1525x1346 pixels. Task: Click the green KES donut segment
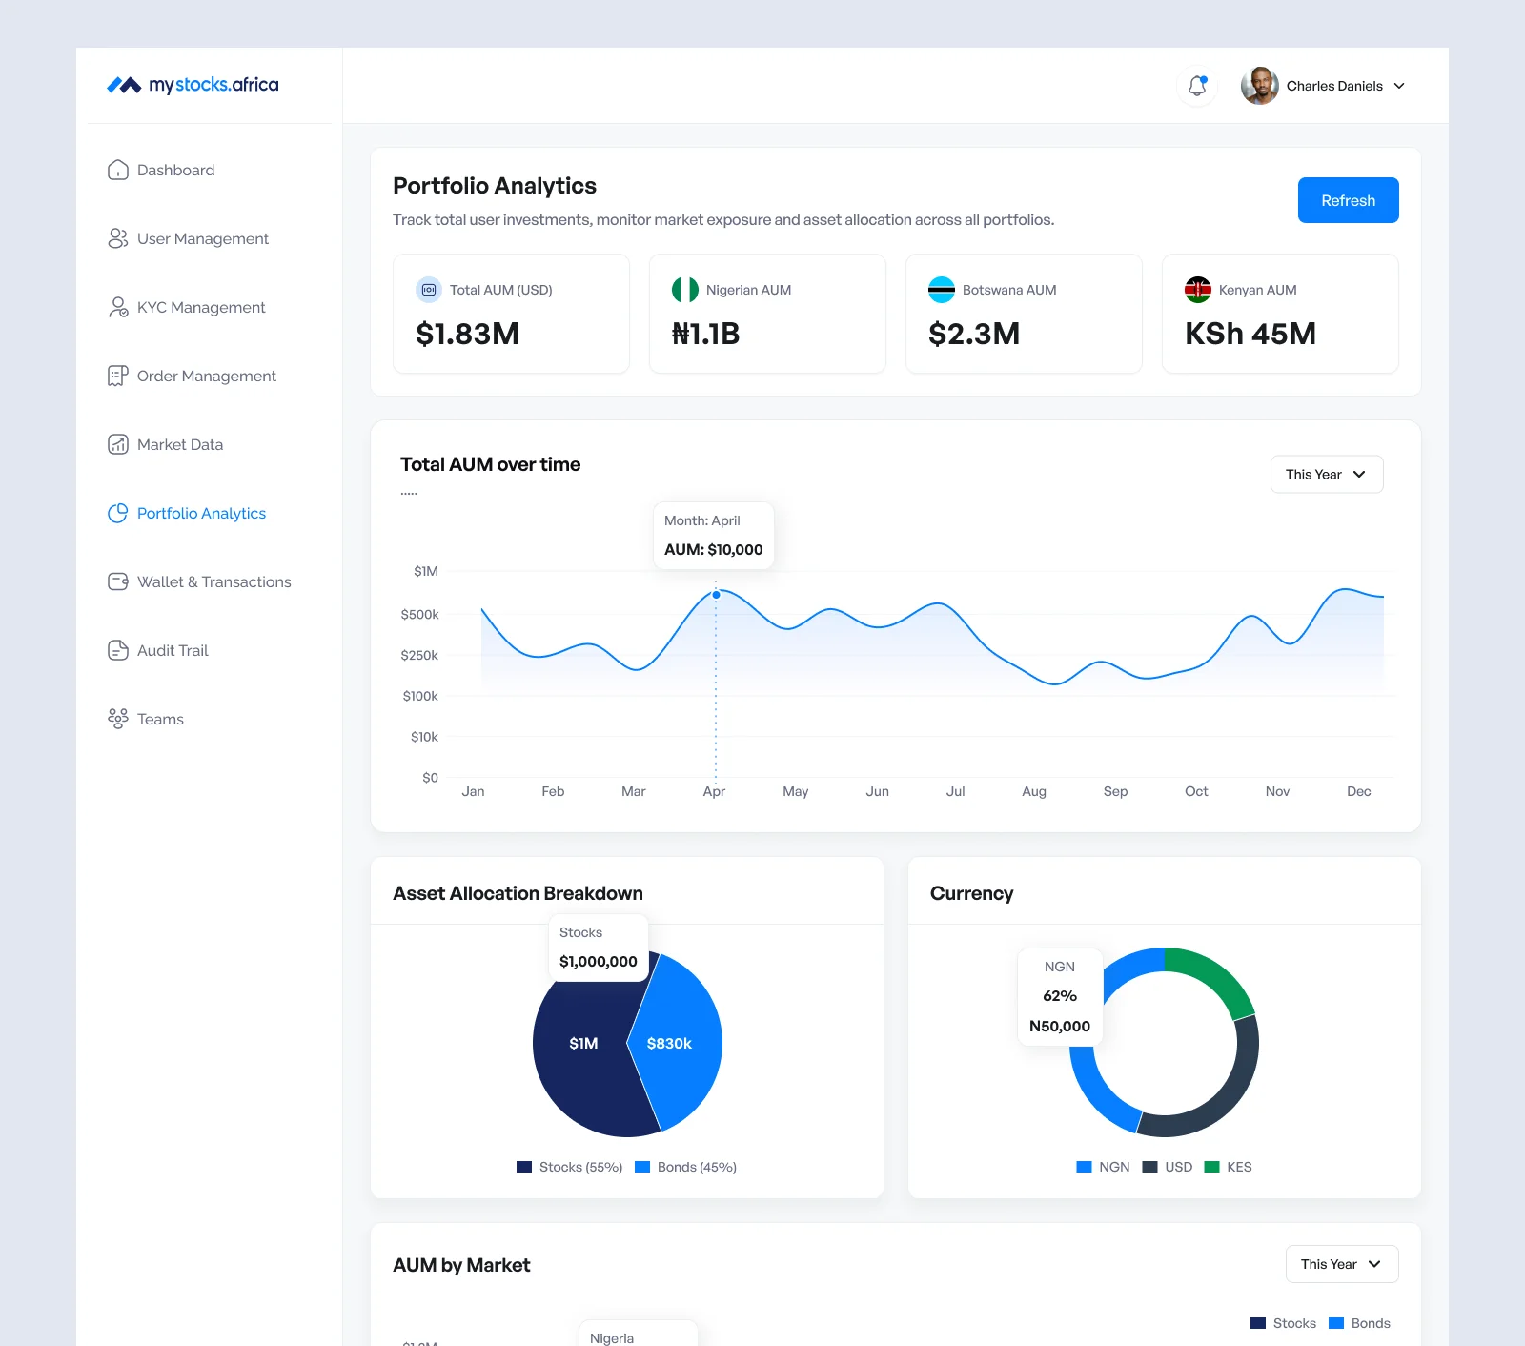pos(1218,976)
